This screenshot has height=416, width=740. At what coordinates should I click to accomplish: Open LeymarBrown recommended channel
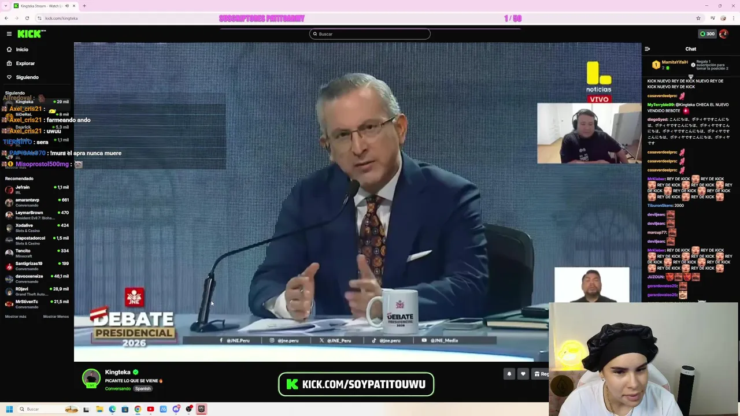37,215
